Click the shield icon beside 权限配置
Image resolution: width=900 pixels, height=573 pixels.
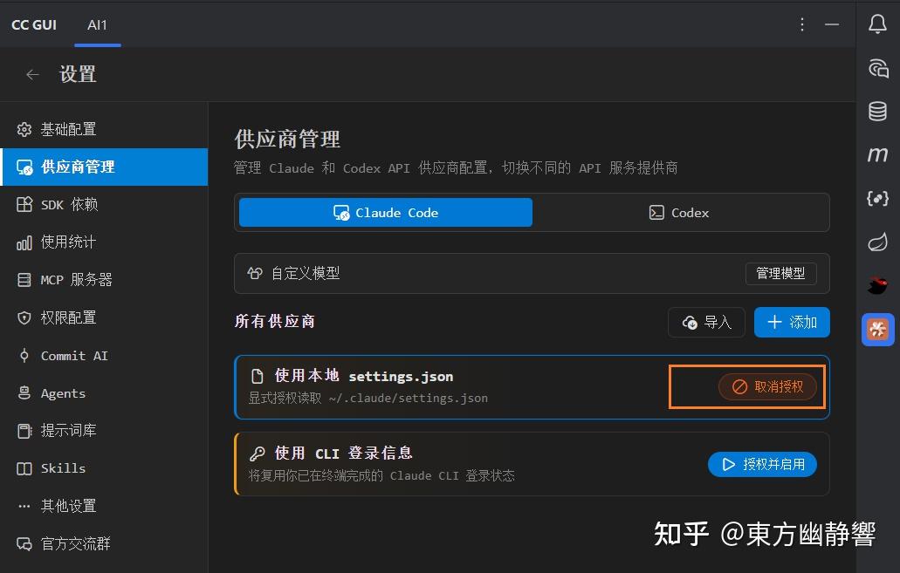(24, 317)
